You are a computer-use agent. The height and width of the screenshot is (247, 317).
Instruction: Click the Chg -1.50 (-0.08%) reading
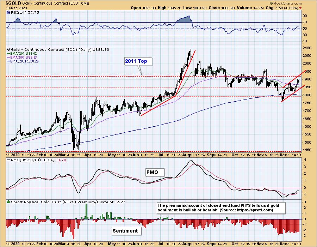[282, 8]
